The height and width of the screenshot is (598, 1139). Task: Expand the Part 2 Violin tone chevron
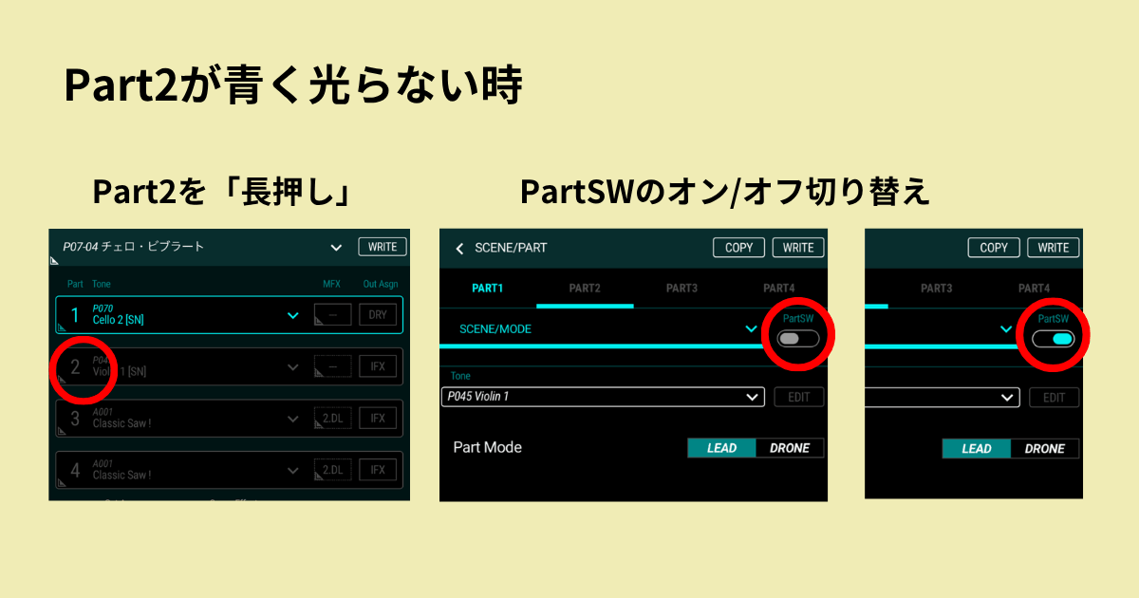tap(293, 367)
